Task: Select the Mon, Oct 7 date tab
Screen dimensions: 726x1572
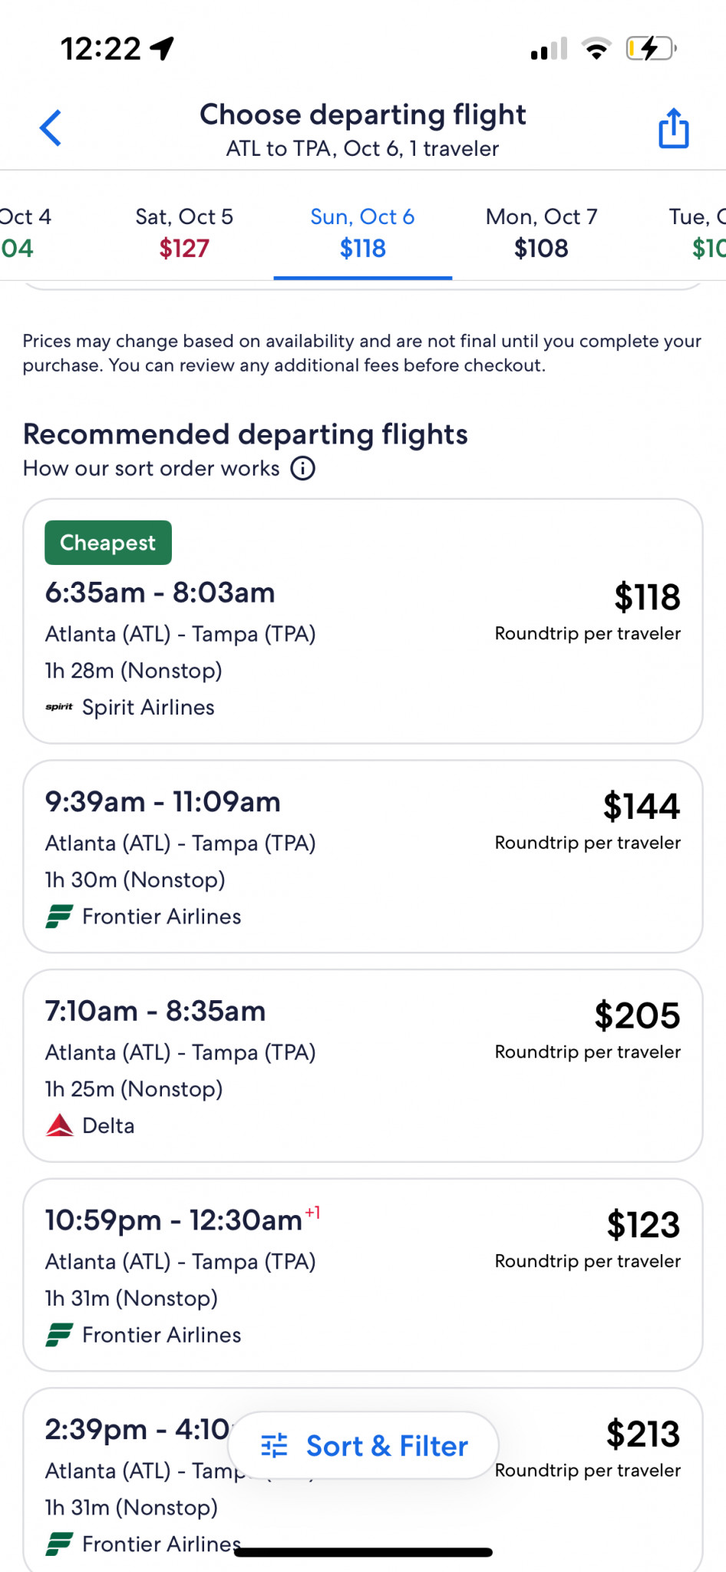Action: [x=541, y=233]
